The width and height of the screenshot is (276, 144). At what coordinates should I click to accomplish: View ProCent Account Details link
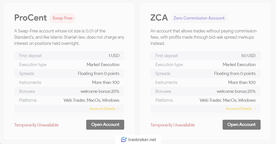click(x=102, y=109)
